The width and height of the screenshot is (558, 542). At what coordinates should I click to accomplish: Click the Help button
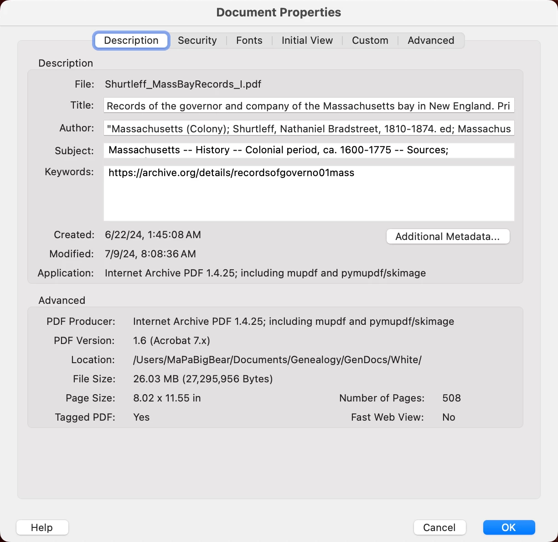42,527
